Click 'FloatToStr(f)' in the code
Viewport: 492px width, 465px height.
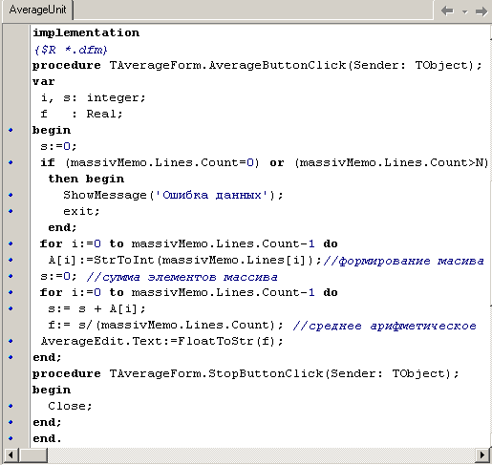pyautogui.click(x=226, y=341)
